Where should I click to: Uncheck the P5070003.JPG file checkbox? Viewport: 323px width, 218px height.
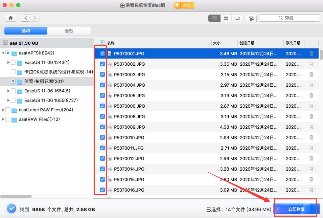coord(102,74)
